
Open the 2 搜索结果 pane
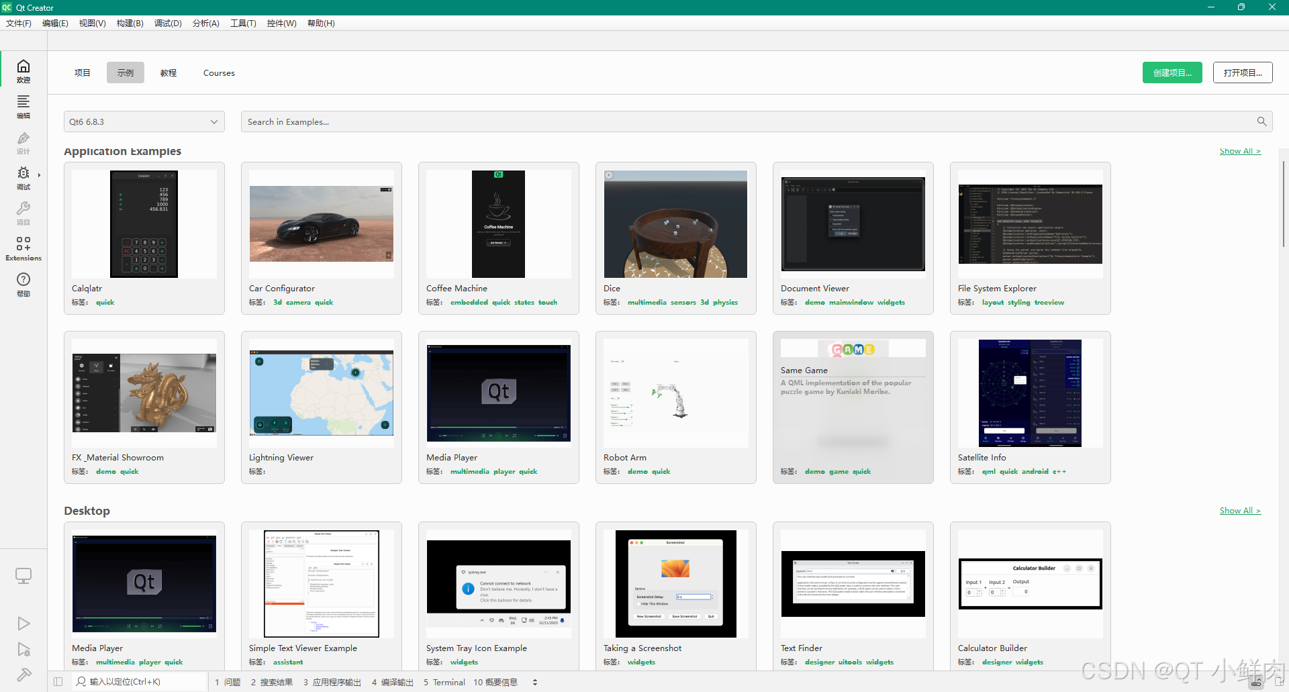click(x=272, y=682)
